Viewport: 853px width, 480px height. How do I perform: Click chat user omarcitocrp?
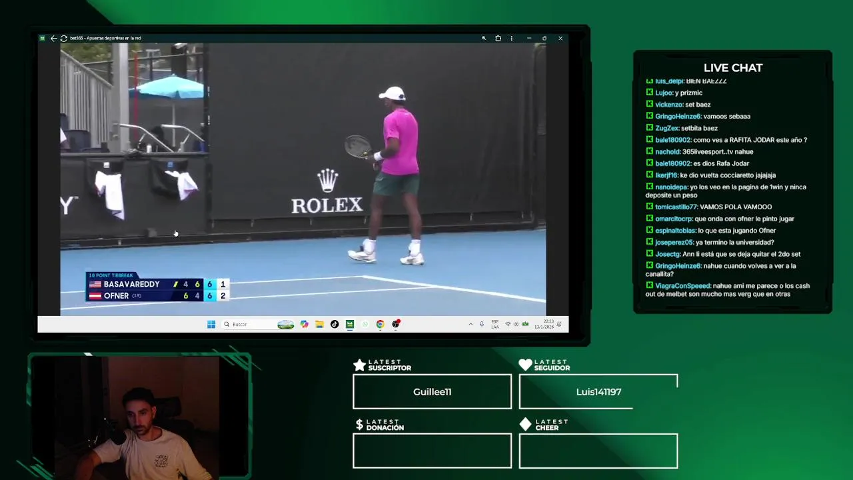click(x=674, y=219)
